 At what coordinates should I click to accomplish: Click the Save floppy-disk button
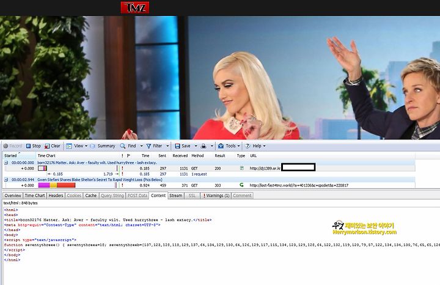[182, 146]
